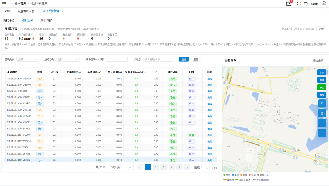The image size is (329, 186).
Task: Select row SIM-LVL-A103WS0095
Action: 110,85
